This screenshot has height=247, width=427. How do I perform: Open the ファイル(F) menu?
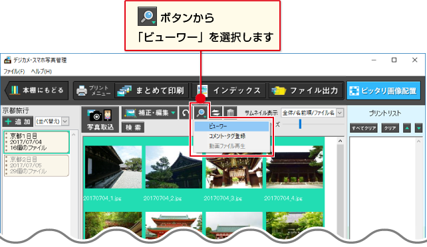(14, 72)
